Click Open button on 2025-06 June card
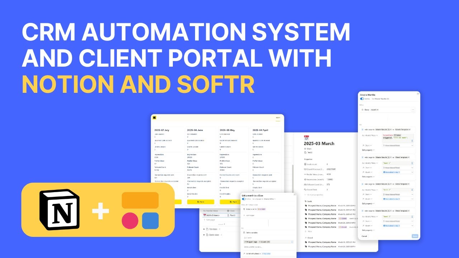 pos(201,202)
